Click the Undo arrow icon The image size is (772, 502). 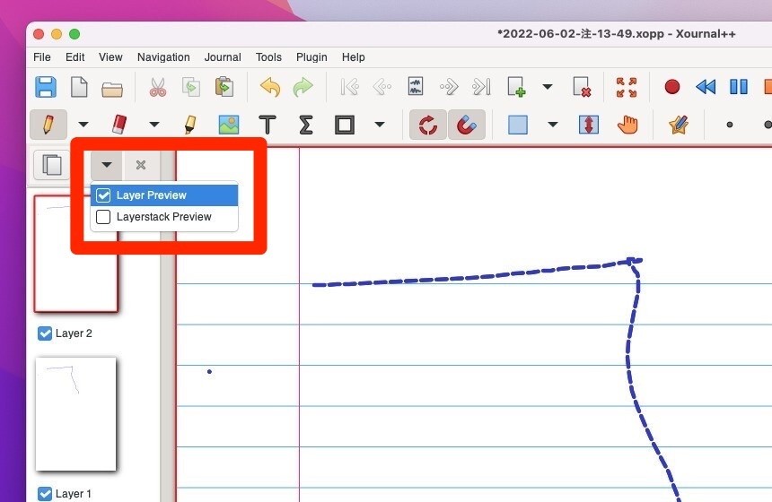point(269,87)
